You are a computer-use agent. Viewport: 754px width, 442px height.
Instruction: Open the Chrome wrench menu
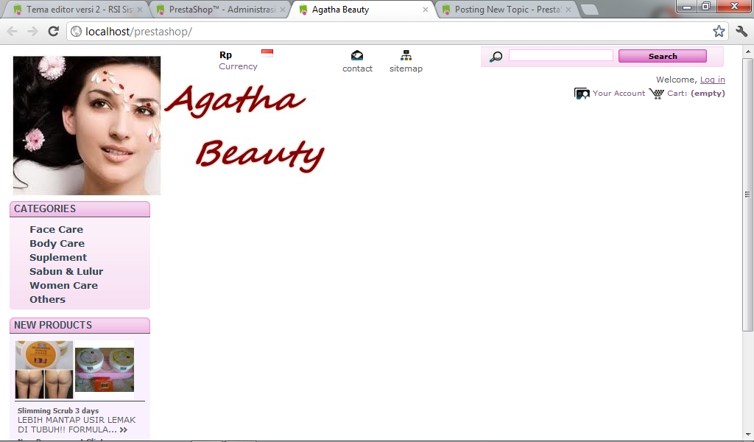coord(741,31)
